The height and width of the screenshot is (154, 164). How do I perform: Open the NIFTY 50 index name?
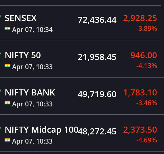click(x=23, y=55)
